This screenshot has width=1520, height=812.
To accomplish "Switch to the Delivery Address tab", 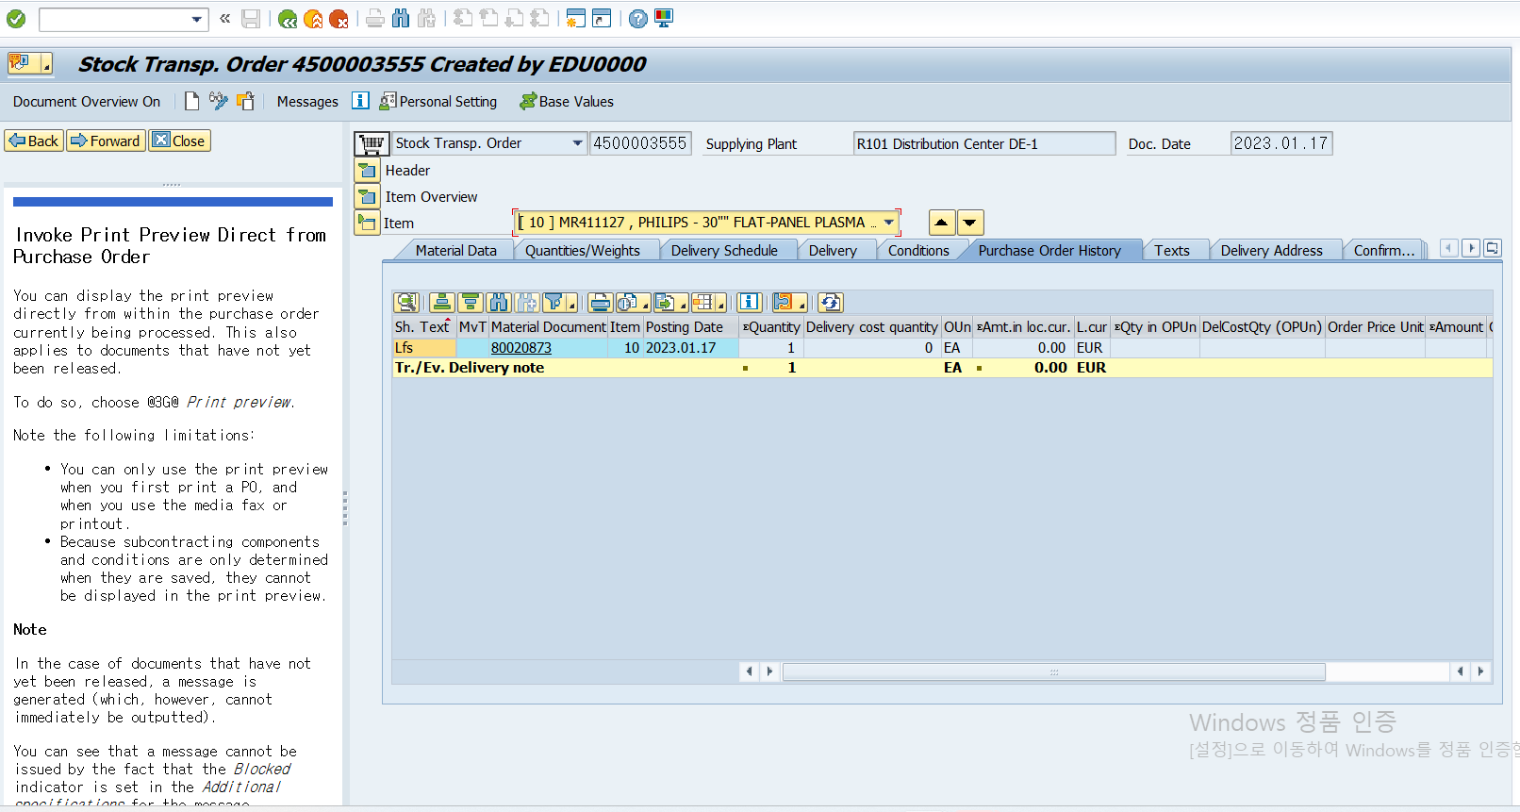I will (x=1271, y=251).
